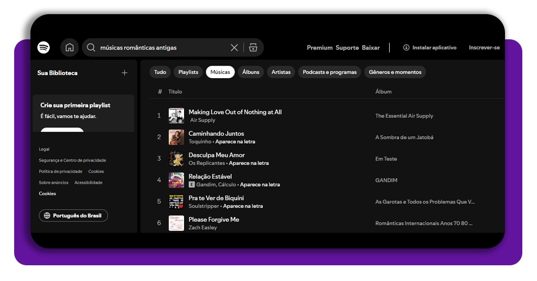Open album A Sombra de um Jatobá
This screenshot has height=281, width=537.
[x=404, y=137]
